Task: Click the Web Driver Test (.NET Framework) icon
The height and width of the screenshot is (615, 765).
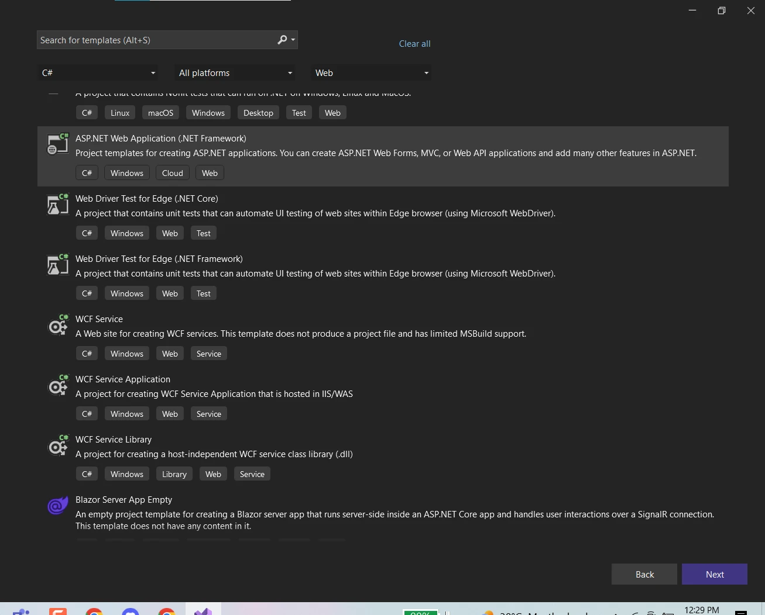Action: point(57,265)
